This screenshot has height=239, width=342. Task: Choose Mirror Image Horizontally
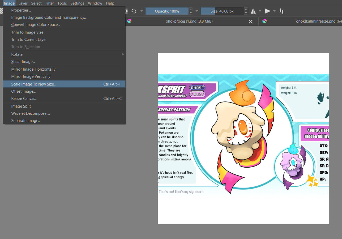[x=64, y=69]
